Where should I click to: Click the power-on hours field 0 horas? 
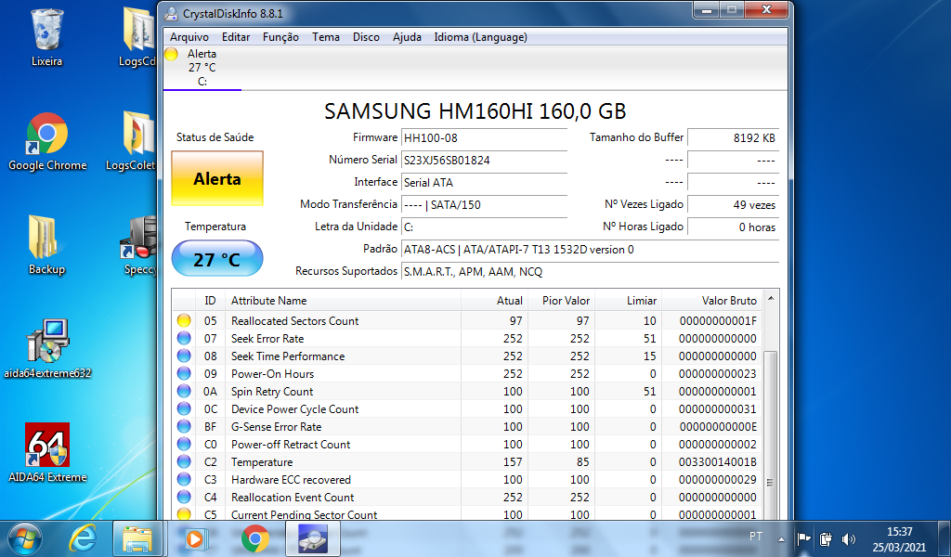coord(733,227)
